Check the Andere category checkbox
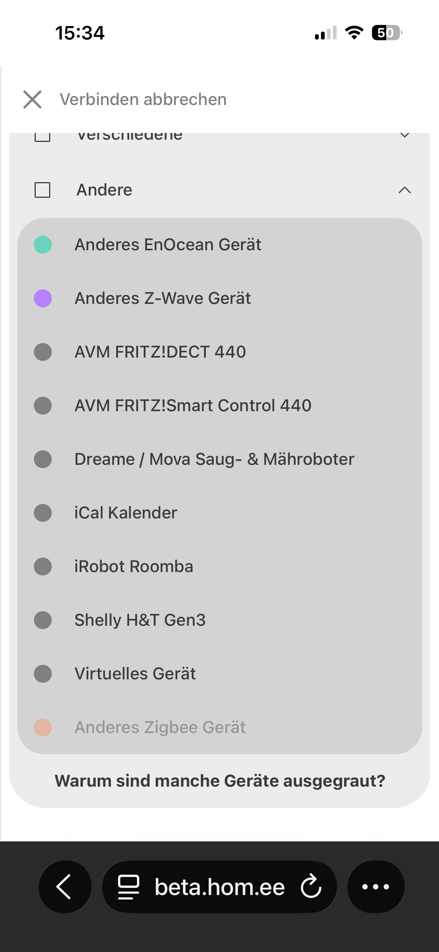This screenshot has width=439, height=952. (x=42, y=190)
